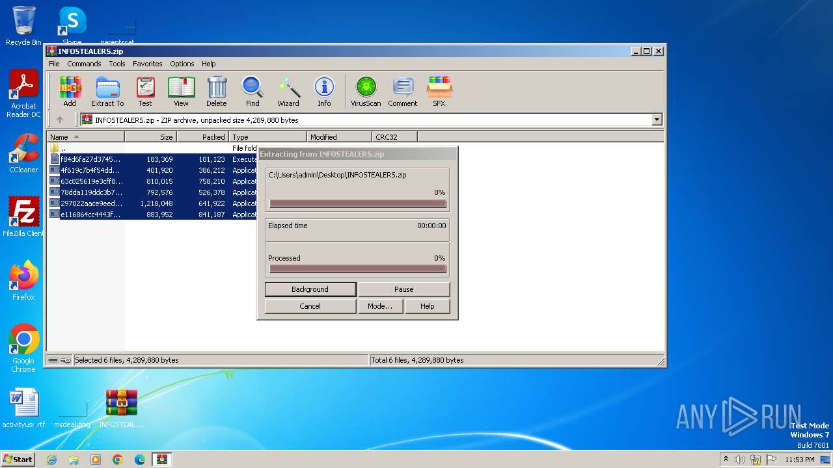Viewport: 833px width, 468px height.
Task: Open the Help menu
Action: click(x=208, y=64)
